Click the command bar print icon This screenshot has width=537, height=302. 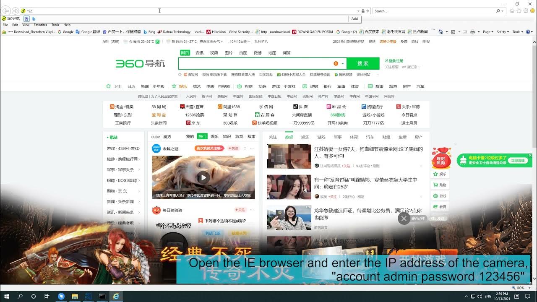point(473,31)
